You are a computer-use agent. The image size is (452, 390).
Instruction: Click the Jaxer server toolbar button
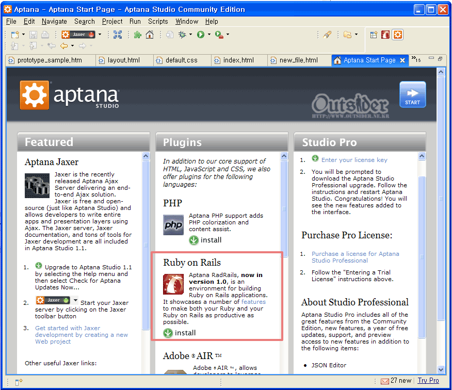(78, 35)
